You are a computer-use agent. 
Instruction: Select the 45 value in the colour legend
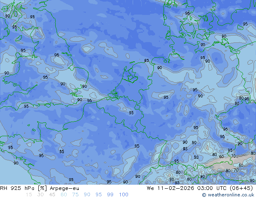pyautogui.click(x=52, y=195)
